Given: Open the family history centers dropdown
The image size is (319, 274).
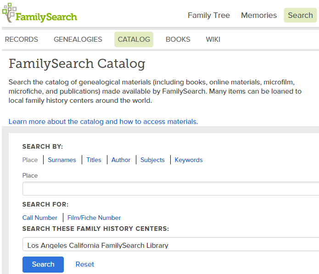Looking at the screenshot, I should (x=170, y=245).
